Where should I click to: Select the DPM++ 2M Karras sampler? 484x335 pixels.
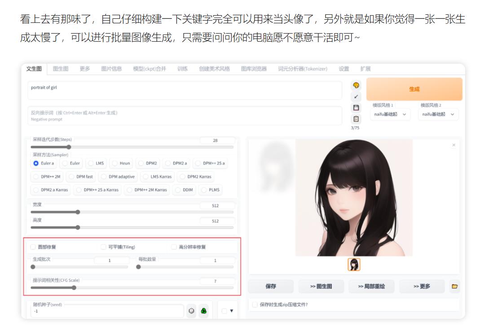tap(147, 190)
